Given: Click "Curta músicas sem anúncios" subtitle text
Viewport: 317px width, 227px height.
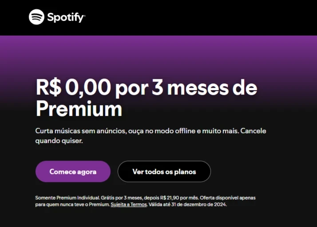Looking at the screenshot, I should click(x=81, y=131).
